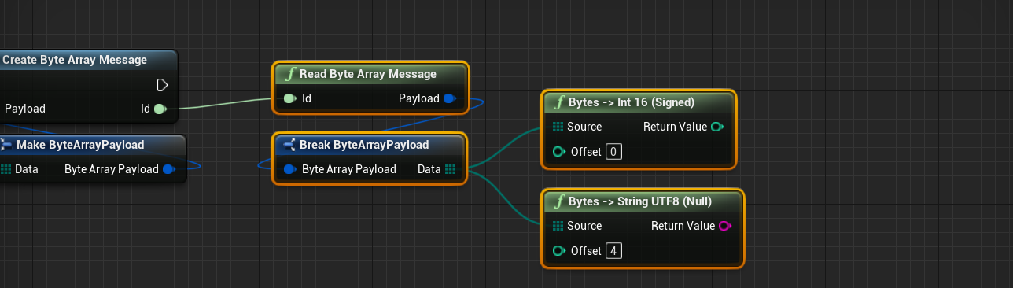Click the Offset pin on Bytes -> Int 16 node
The height and width of the screenshot is (288, 1013).
coord(558,152)
